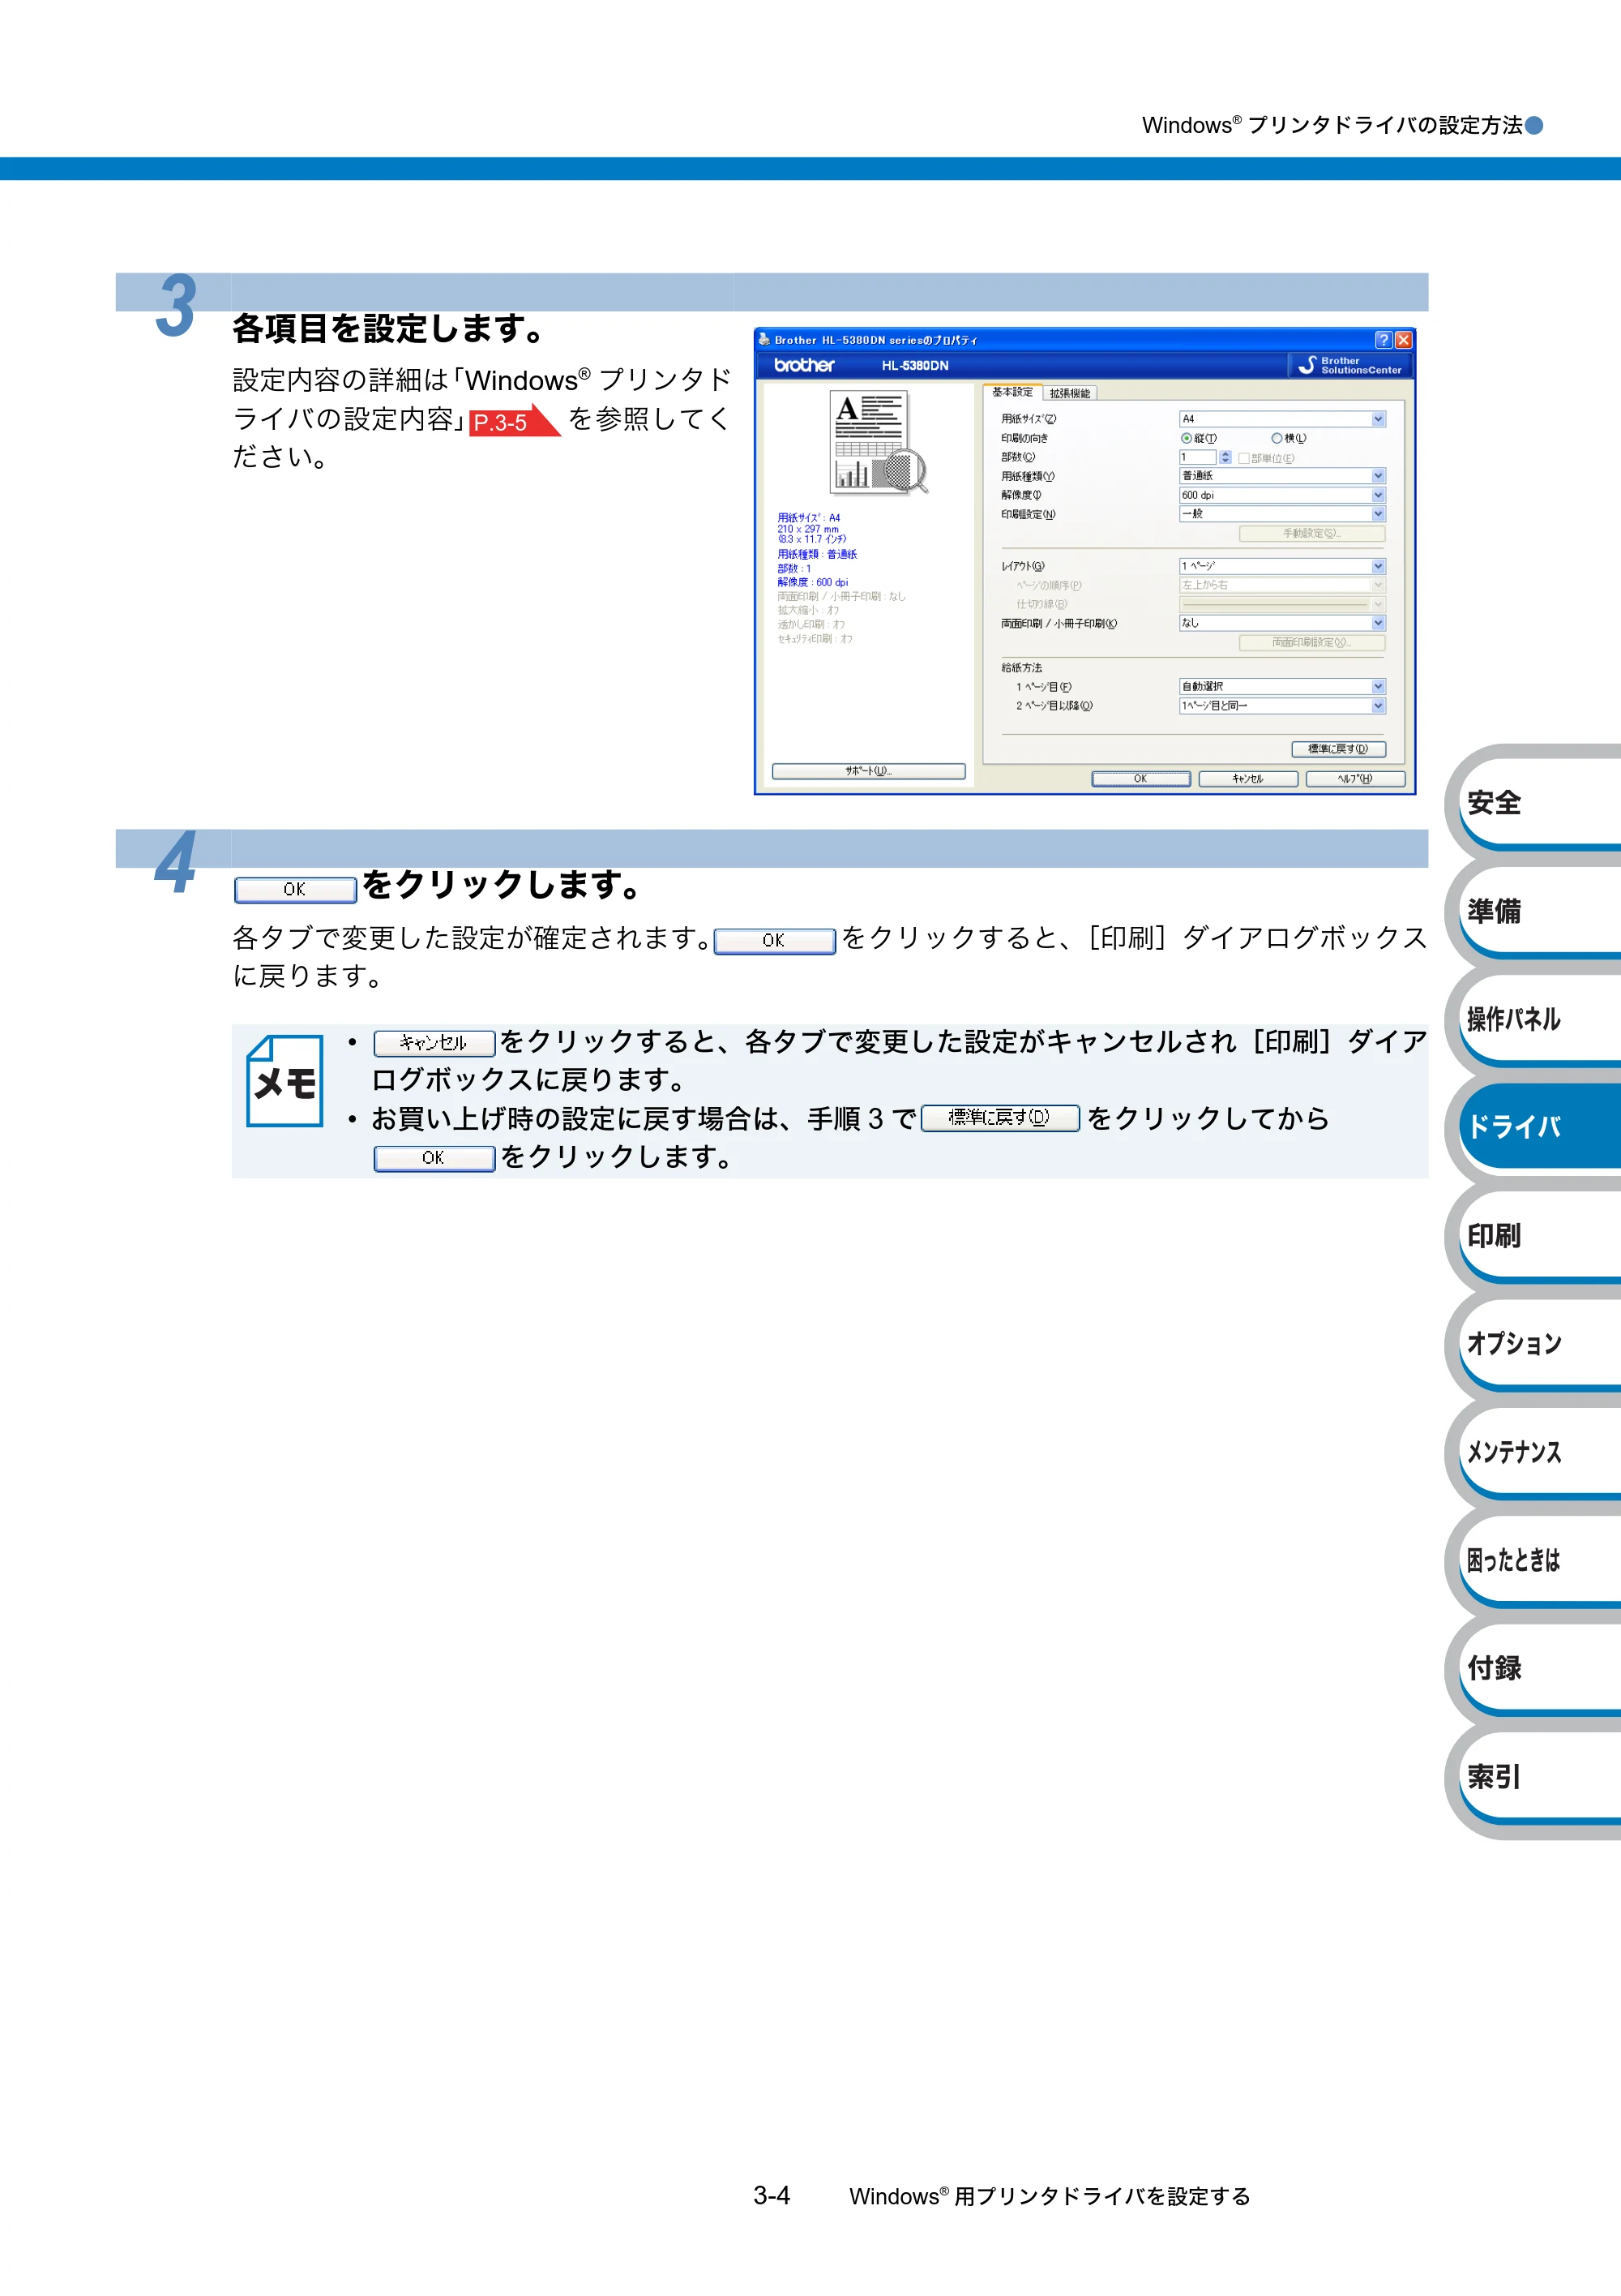Click the greyed 手動設定(S)... button
The image size is (1621, 2296).
pyautogui.click(x=1312, y=534)
